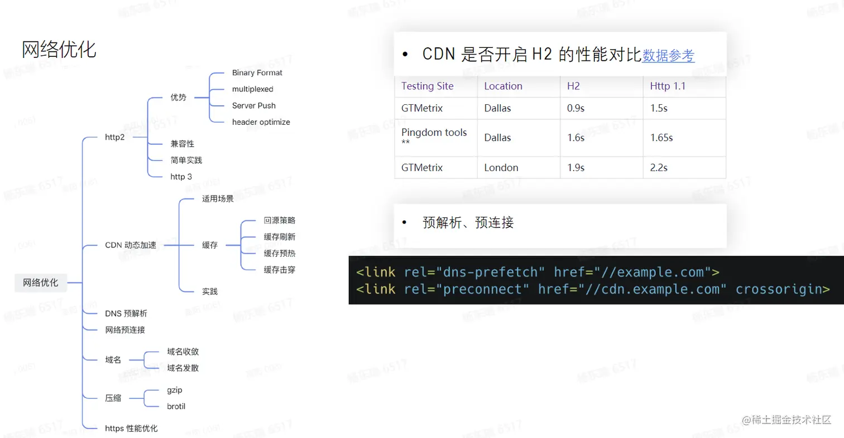Click the 预解析、预连接 bullet text

468,223
